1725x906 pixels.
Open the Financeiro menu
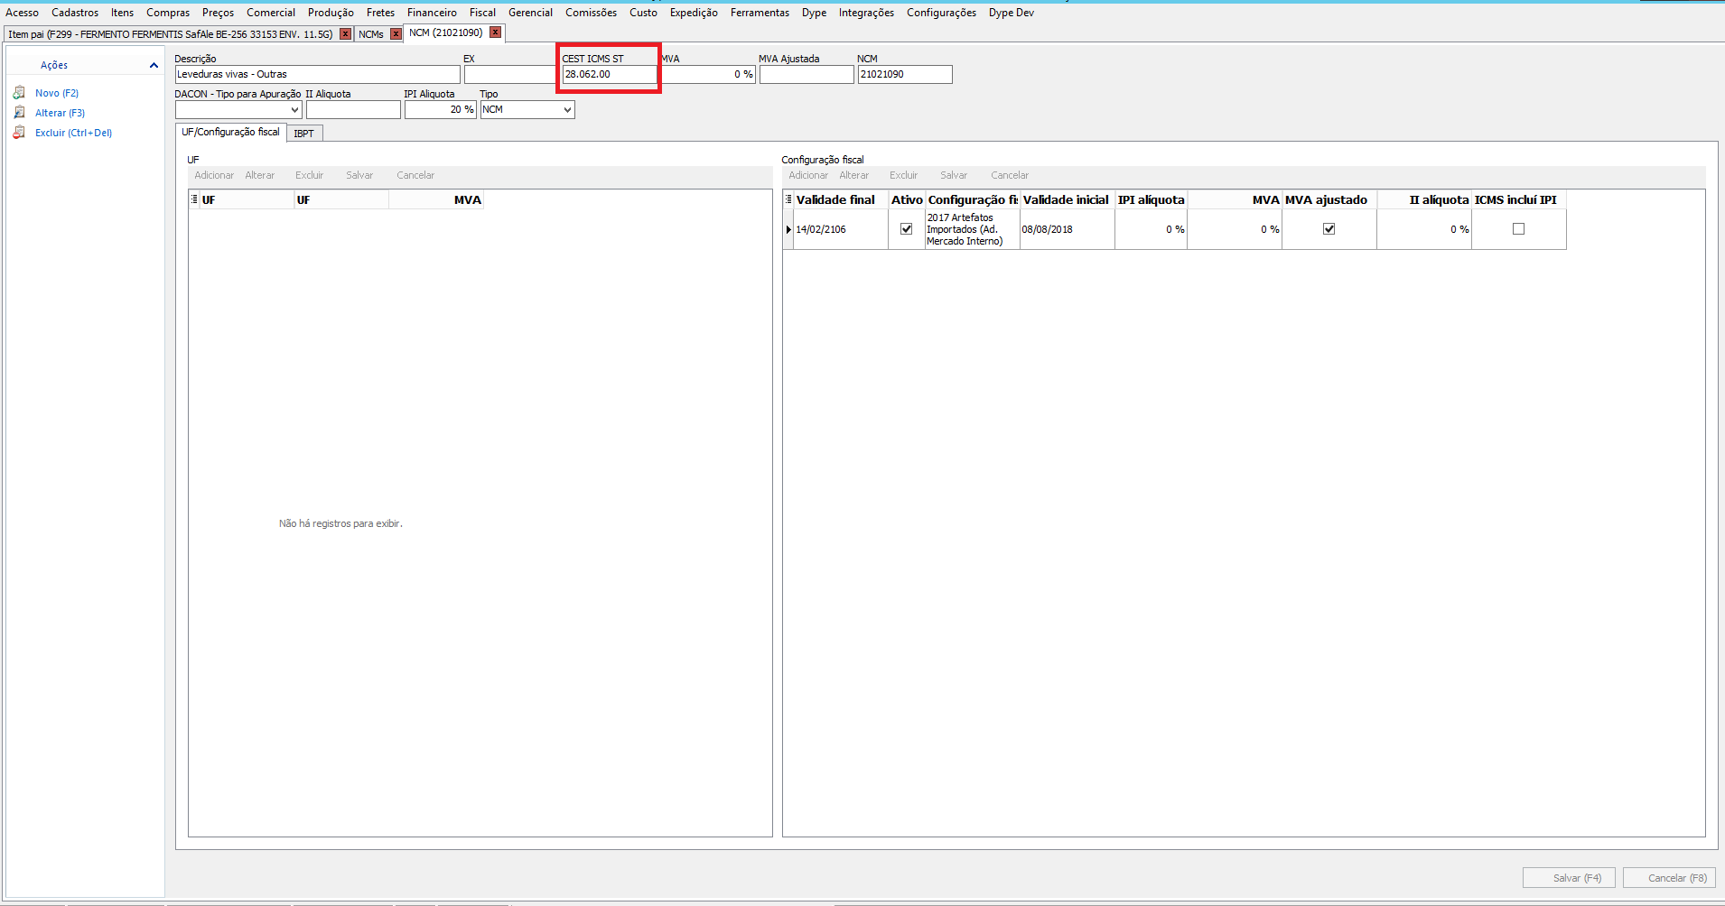coord(432,13)
